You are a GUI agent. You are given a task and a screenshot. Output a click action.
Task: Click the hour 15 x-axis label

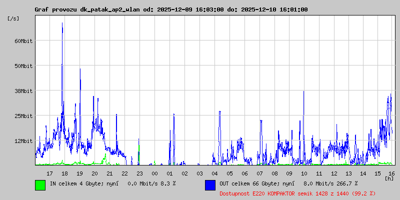(x=378, y=173)
